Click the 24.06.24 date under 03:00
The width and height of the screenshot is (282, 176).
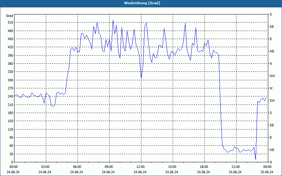point(45,172)
